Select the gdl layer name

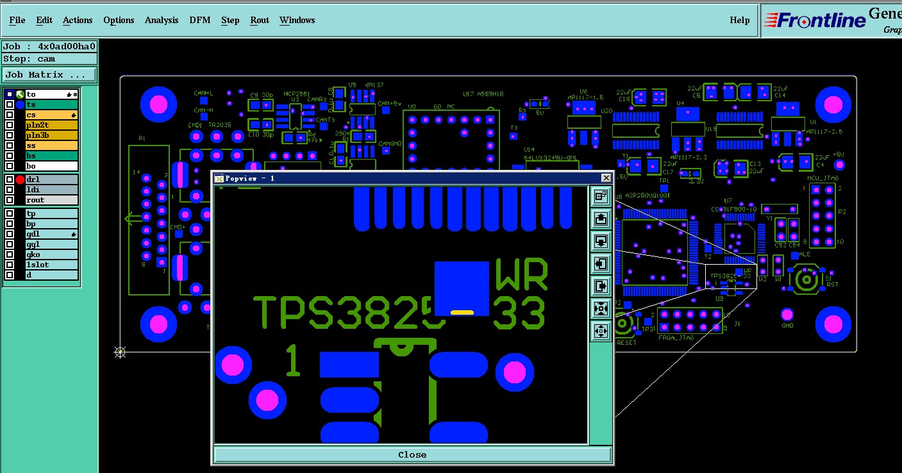(x=51, y=234)
